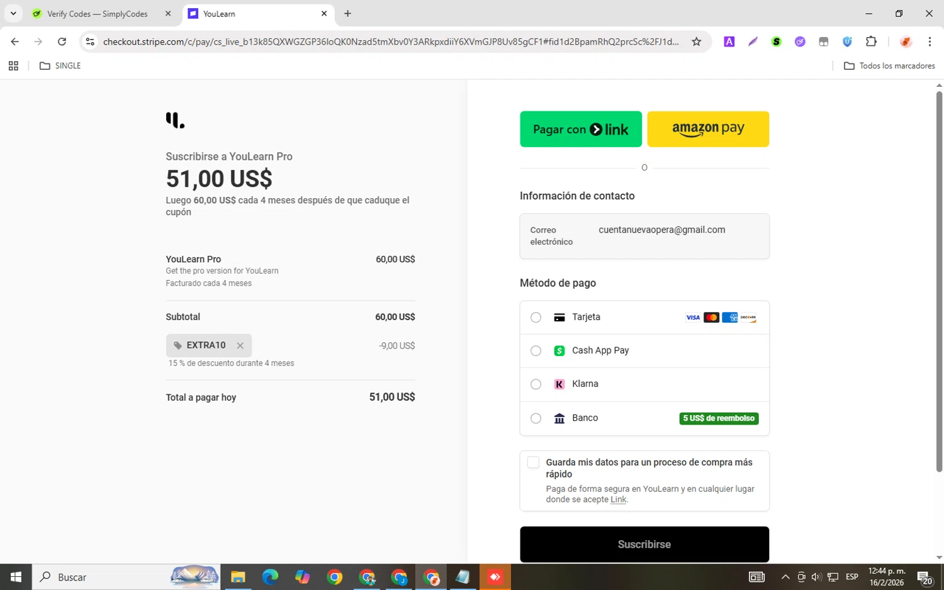Screen dimensions: 944x590
Task: Click the Banco building icon
Action: click(559, 418)
